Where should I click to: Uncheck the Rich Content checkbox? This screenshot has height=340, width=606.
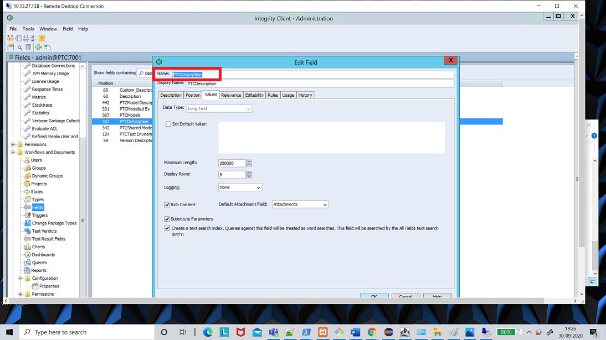167,205
